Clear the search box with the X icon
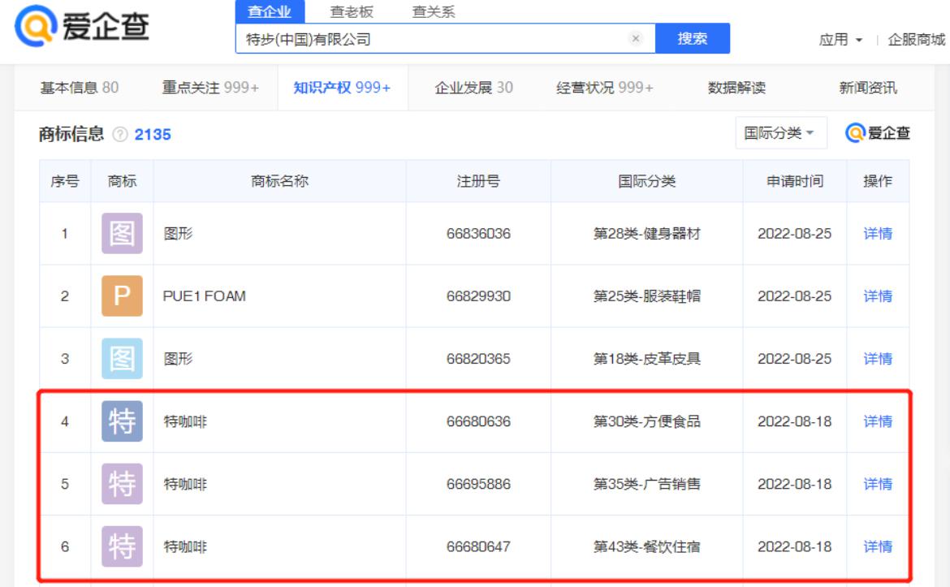The image size is (950, 587). (635, 39)
